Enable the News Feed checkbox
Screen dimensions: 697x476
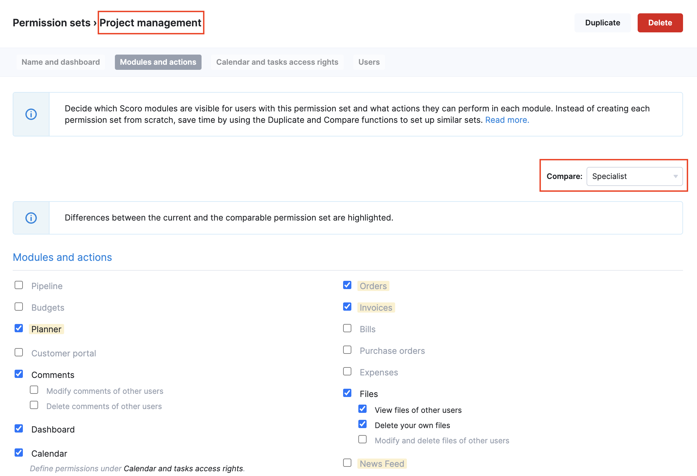[347, 463]
